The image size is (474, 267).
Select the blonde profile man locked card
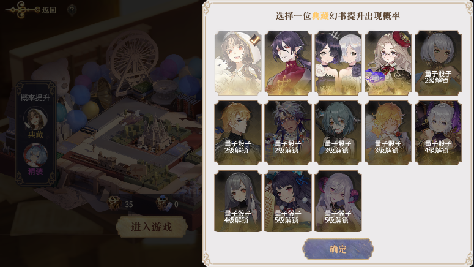(238, 133)
